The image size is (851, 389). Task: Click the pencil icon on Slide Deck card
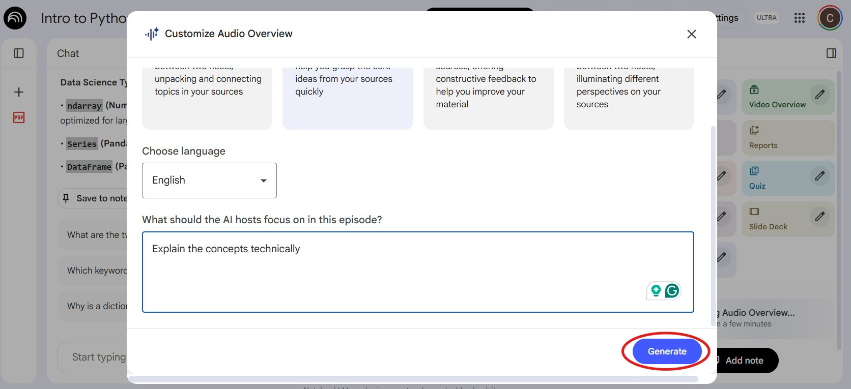pyautogui.click(x=820, y=217)
